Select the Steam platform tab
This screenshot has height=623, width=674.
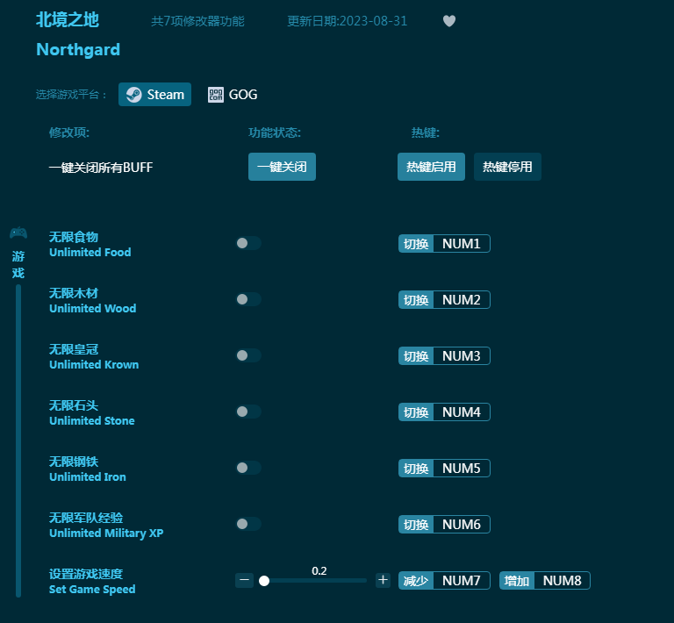(154, 95)
